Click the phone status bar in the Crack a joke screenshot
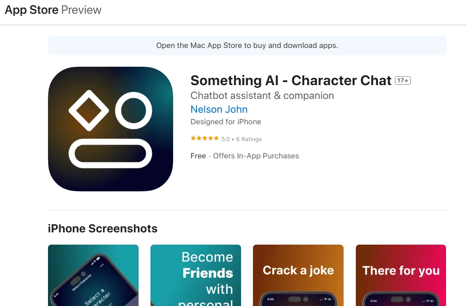Screen dimensions: 466x306 pyautogui.click(x=298, y=299)
